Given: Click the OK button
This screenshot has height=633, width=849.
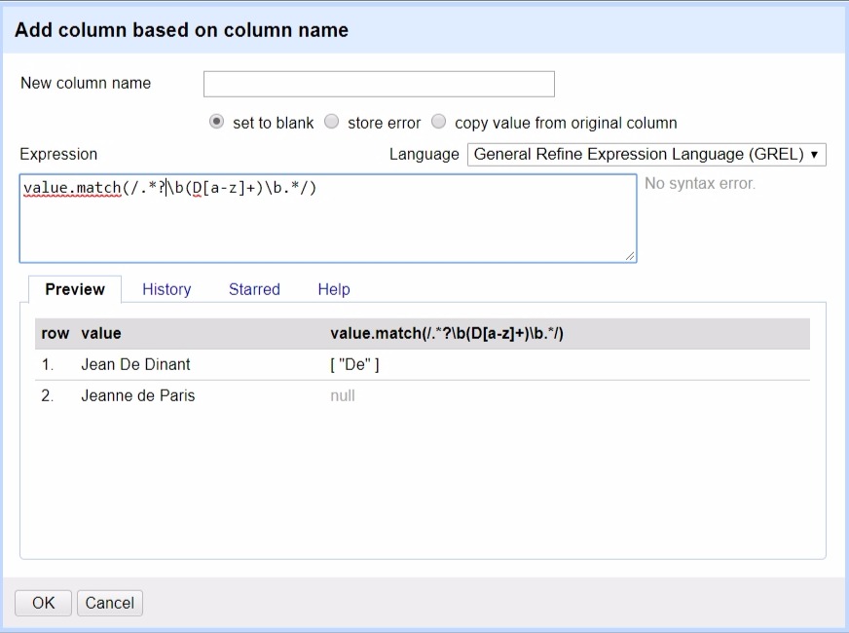Looking at the screenshot, I should 42,603.
